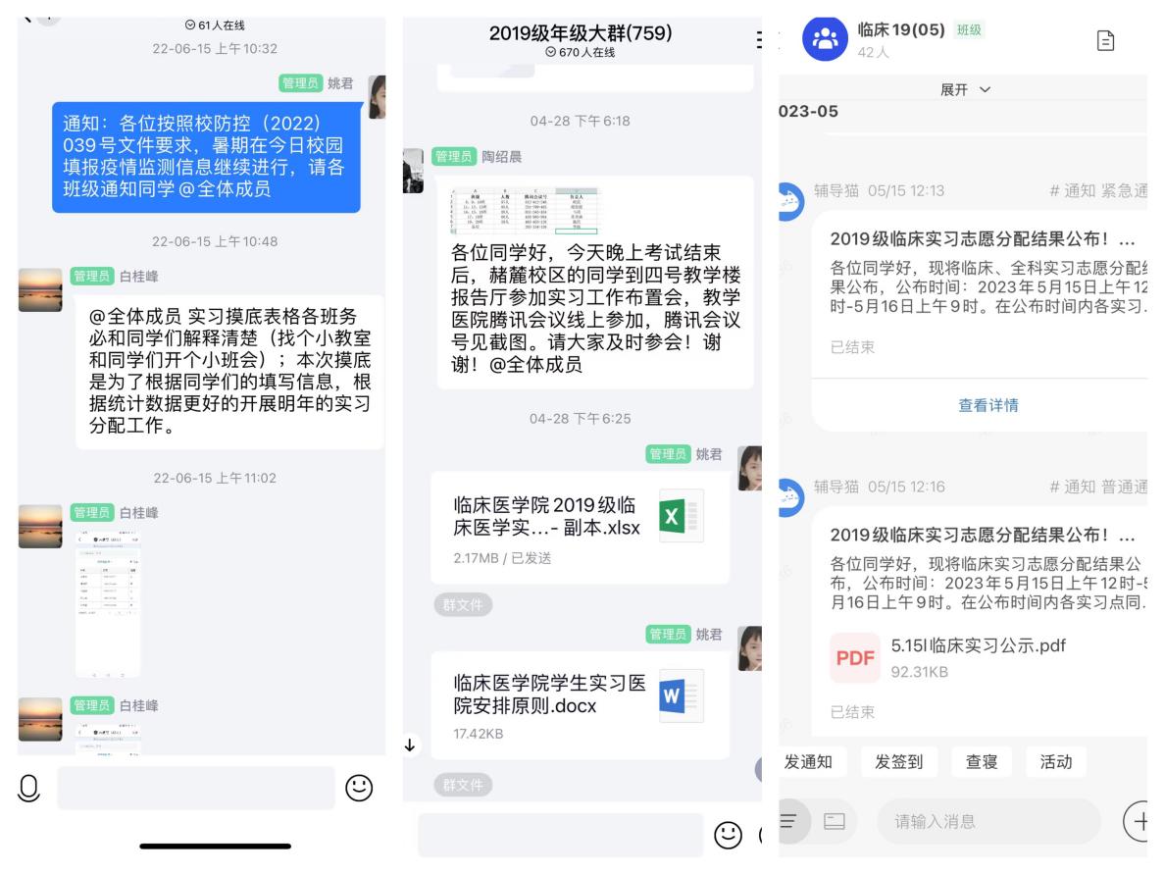
Task: Open the three-line menu of 2019级年级大群
Action: click(759, 39)
